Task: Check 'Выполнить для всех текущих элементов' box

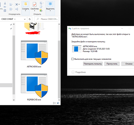Action: 73,59
